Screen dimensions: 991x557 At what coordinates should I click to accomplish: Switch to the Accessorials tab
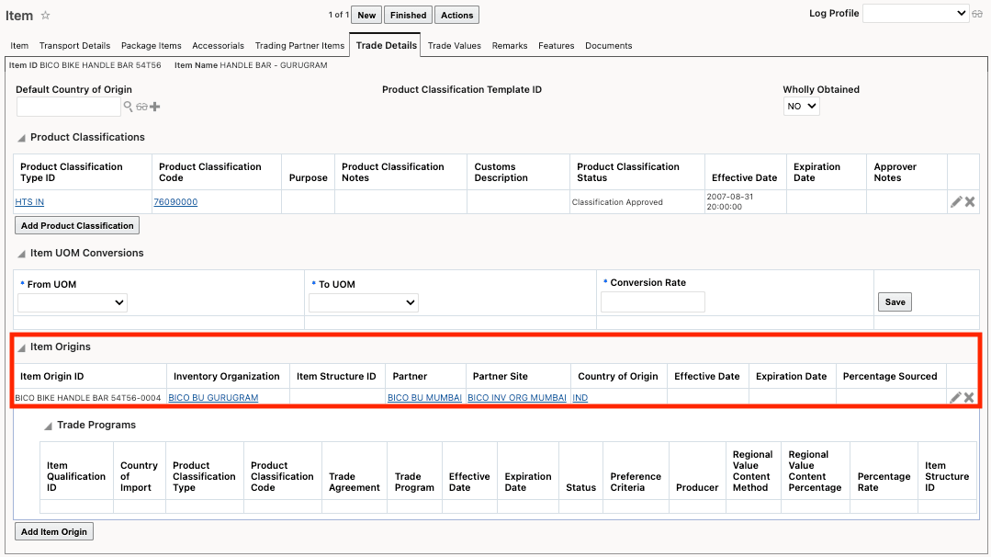point(218,46)
